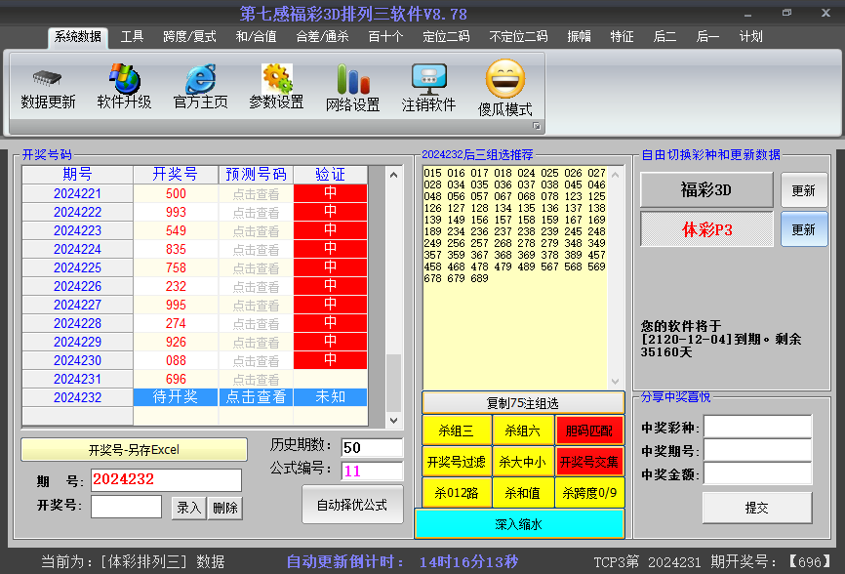Viewport: 845px width, 574px height.
Task: Open the 后一 tab
Action: click(x=707, y=37)
